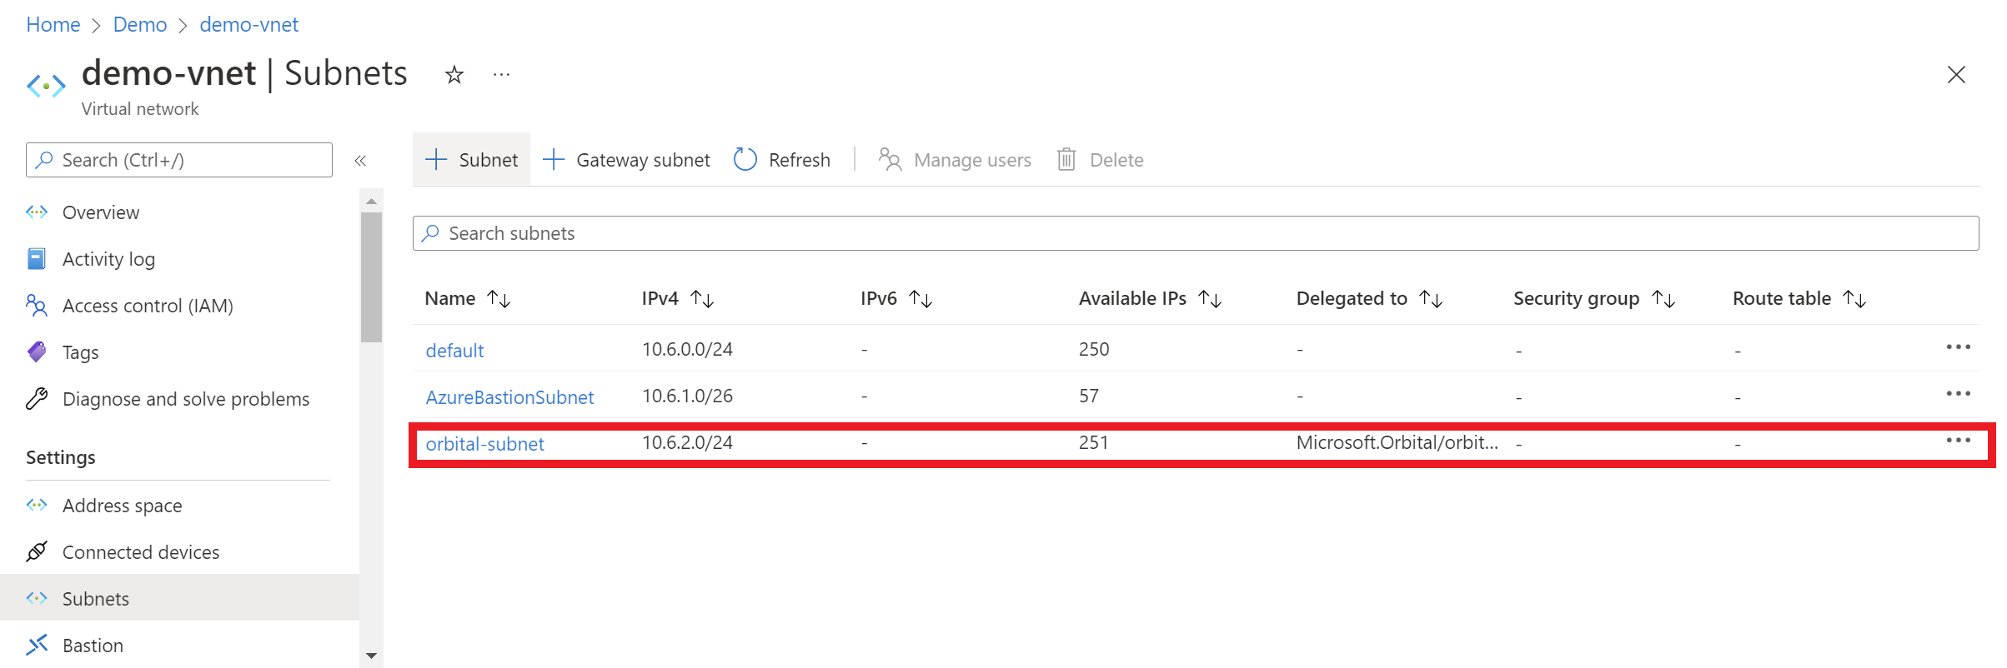2007x668 pixels.
Task: Open the Activity log page
Action: 108,259
